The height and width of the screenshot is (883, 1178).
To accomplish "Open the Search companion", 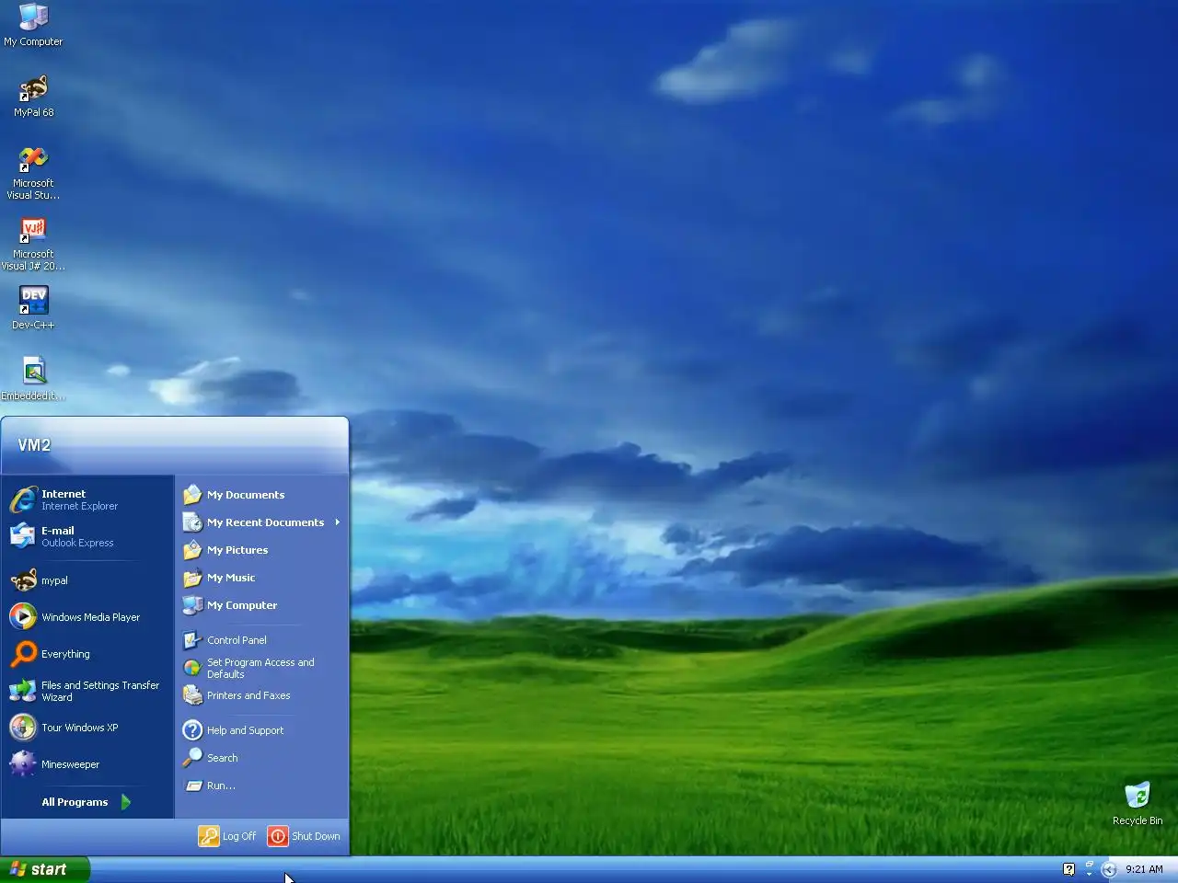I will pos(262,758).
